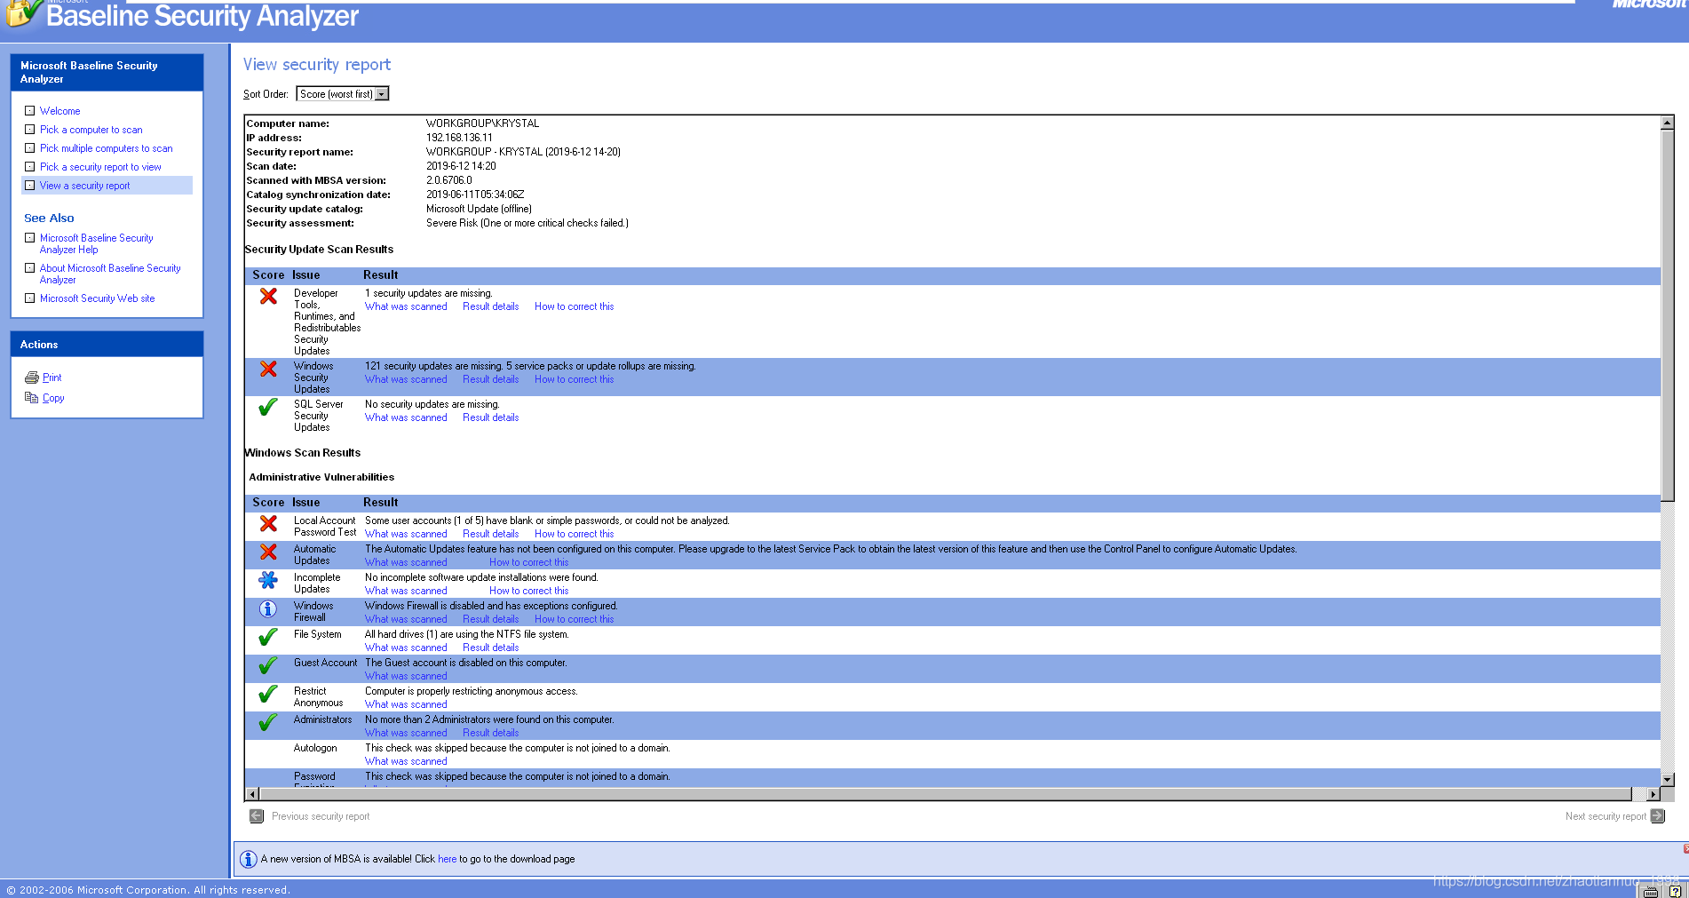Click the computer name WORKGROUP\KRYSTAL
This screenshot has height=898, width=1689.
coord(482,123)
